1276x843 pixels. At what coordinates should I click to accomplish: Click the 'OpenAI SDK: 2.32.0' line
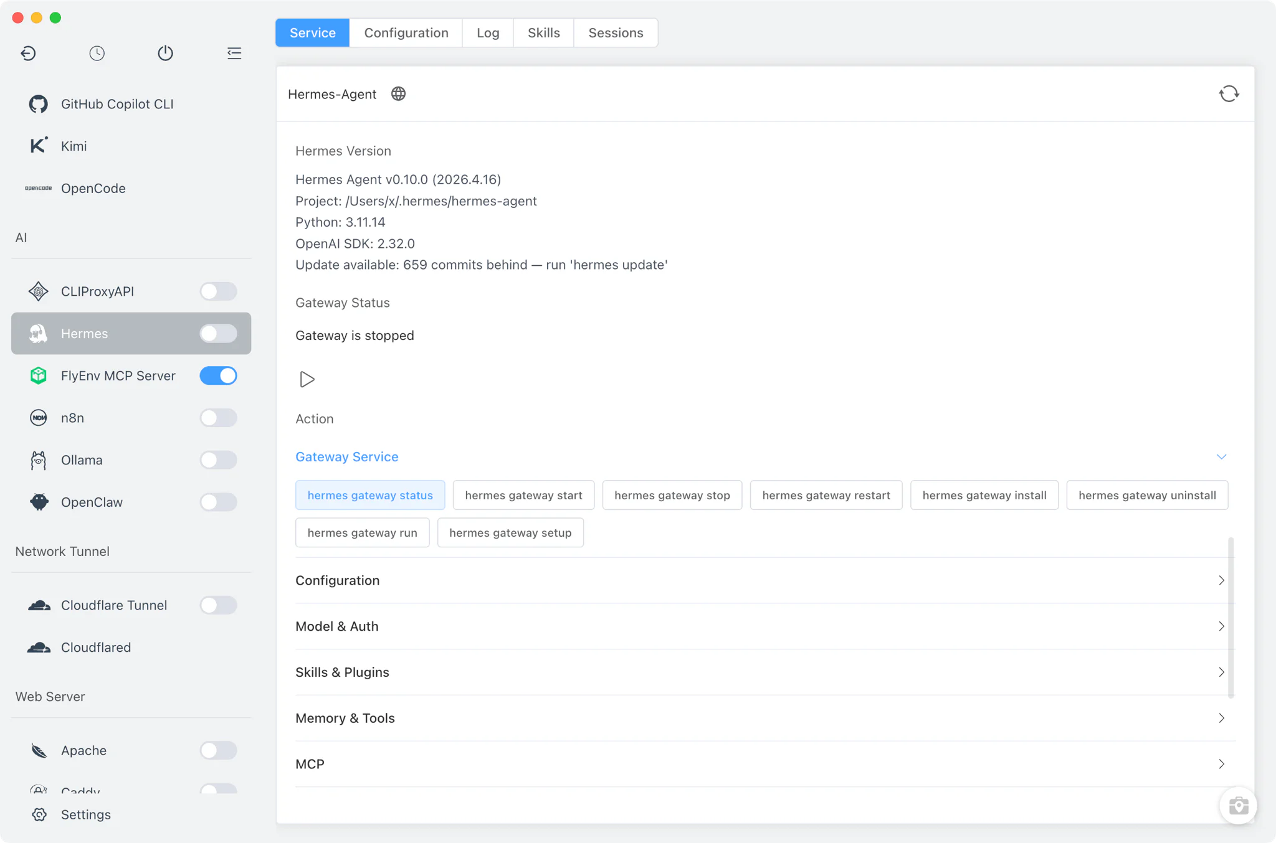[355, 243]
